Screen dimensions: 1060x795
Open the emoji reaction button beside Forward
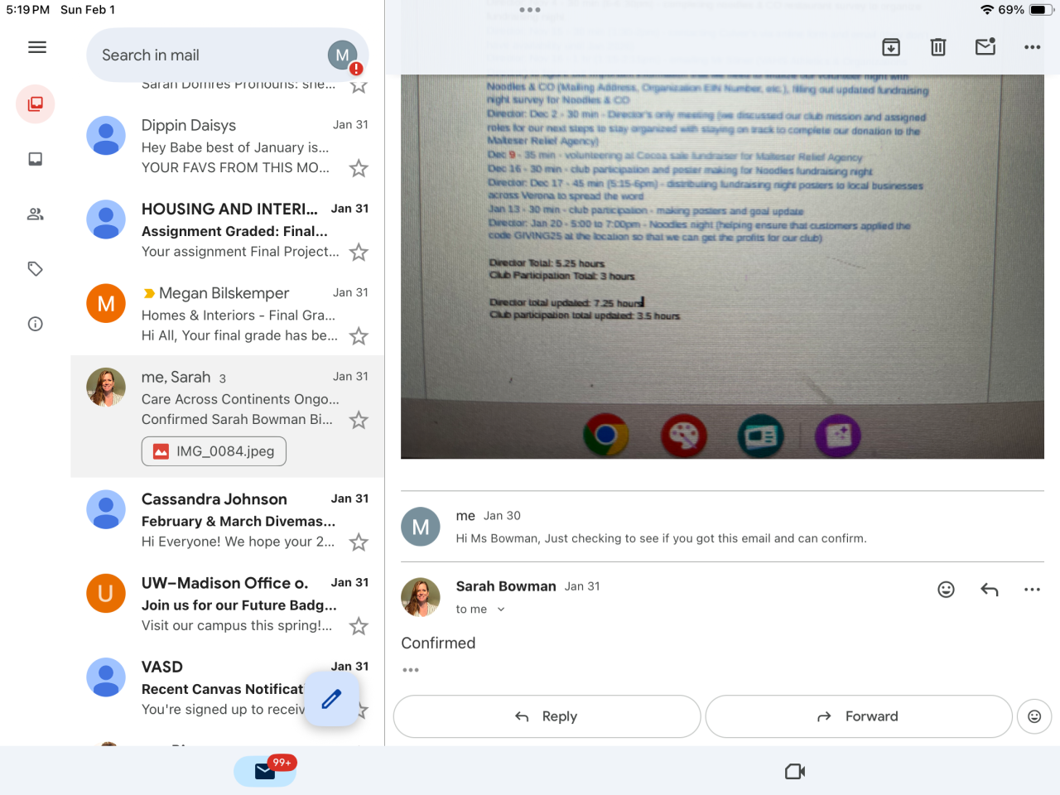1034,716
